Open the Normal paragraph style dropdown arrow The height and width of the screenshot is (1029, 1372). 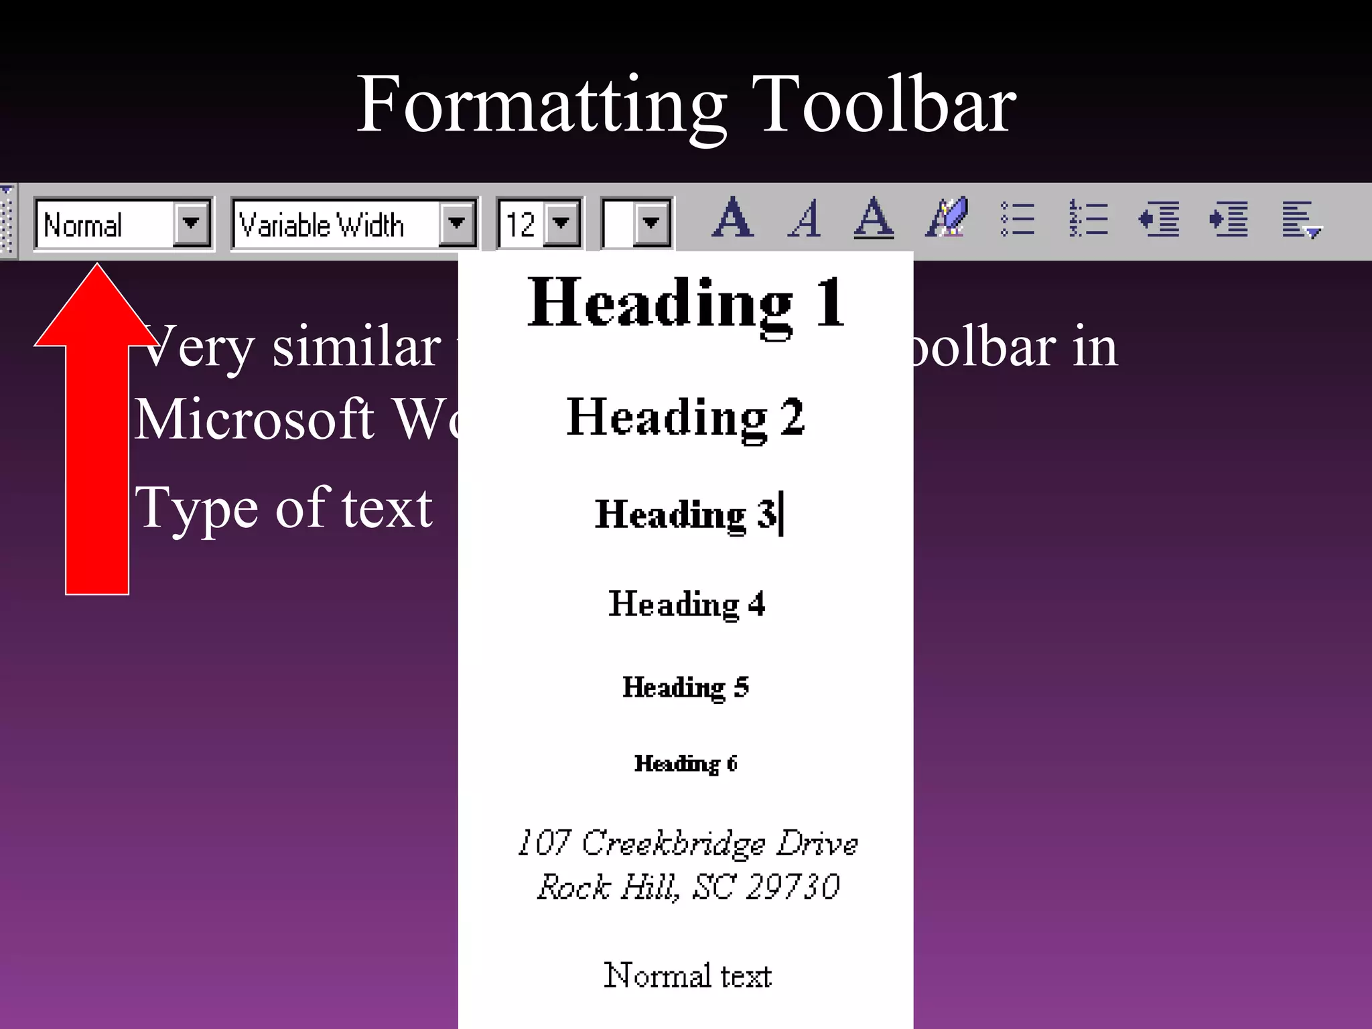point(192,223)
